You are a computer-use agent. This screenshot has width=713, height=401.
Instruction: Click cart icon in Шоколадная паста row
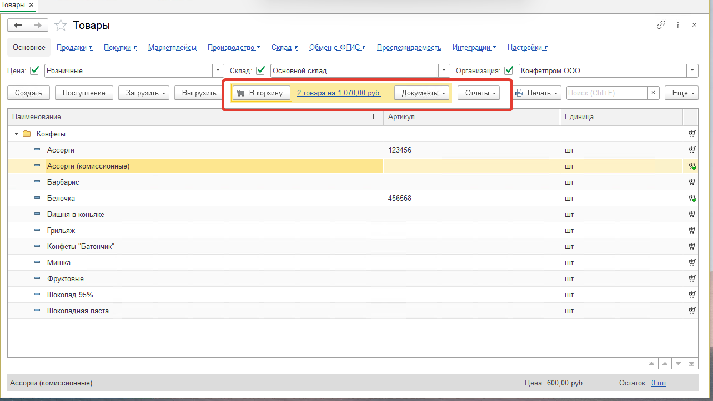coord(692,311)
